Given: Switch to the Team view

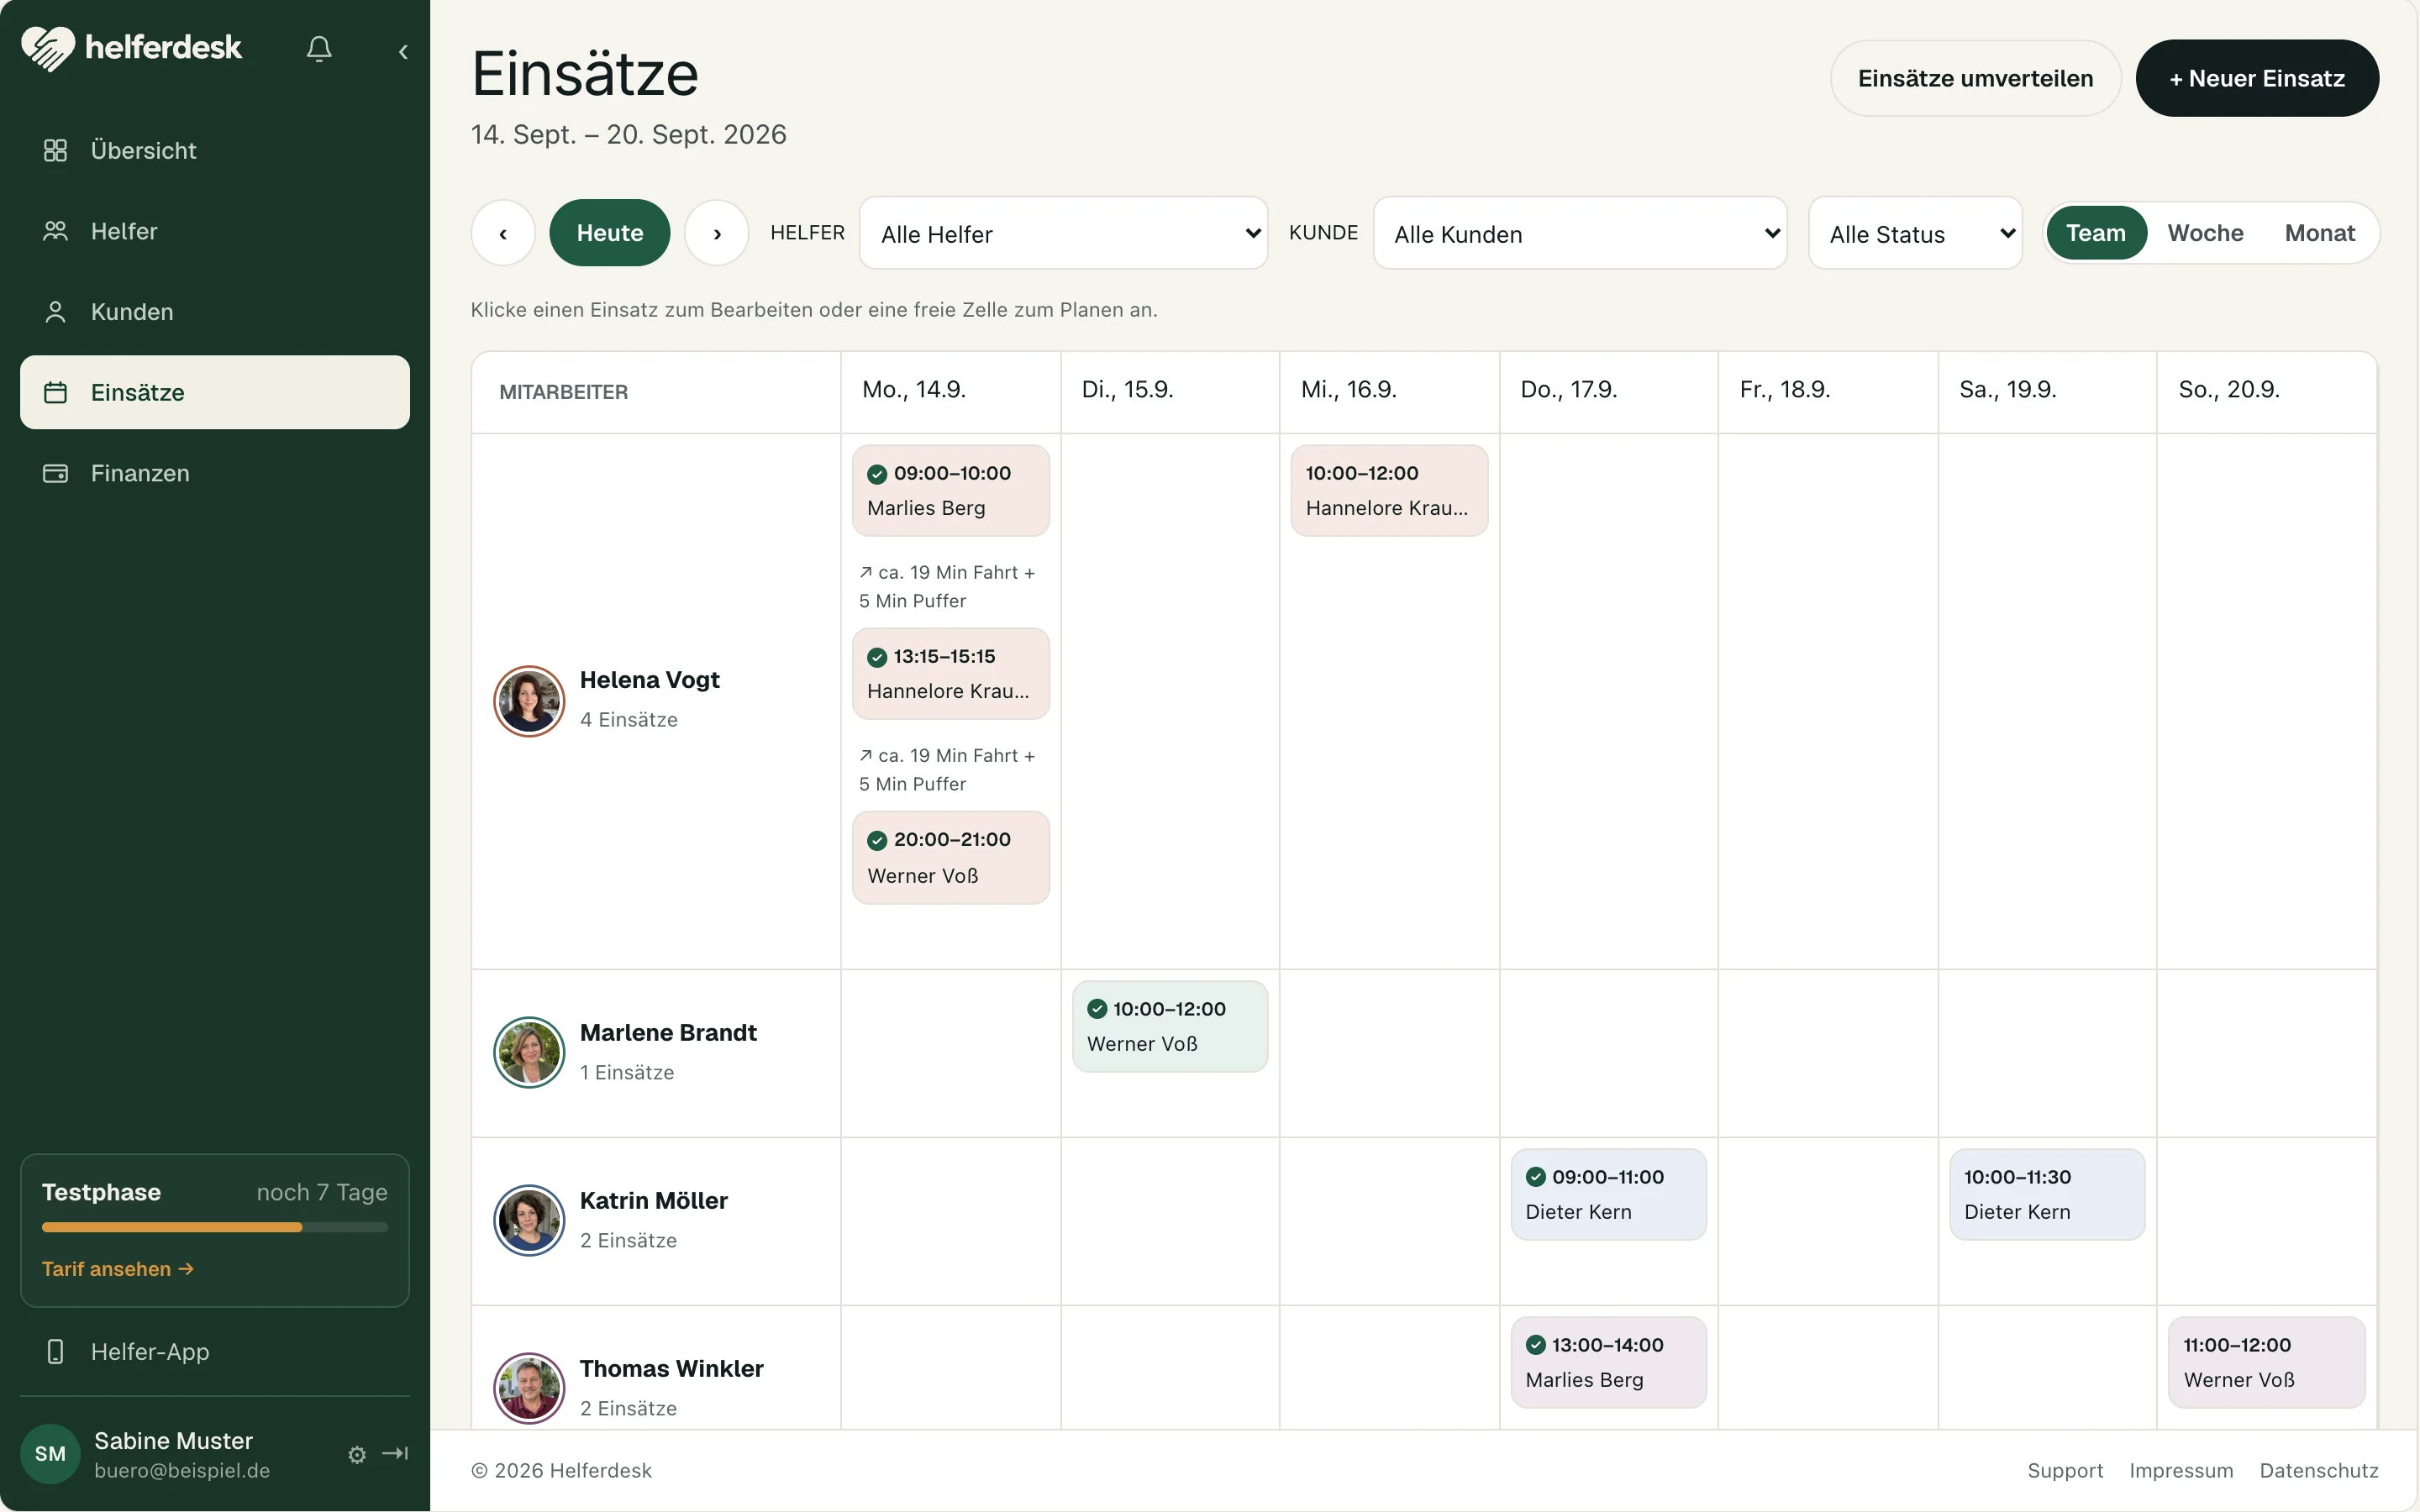Looking at the screenshot, I should pos(2096,233).
